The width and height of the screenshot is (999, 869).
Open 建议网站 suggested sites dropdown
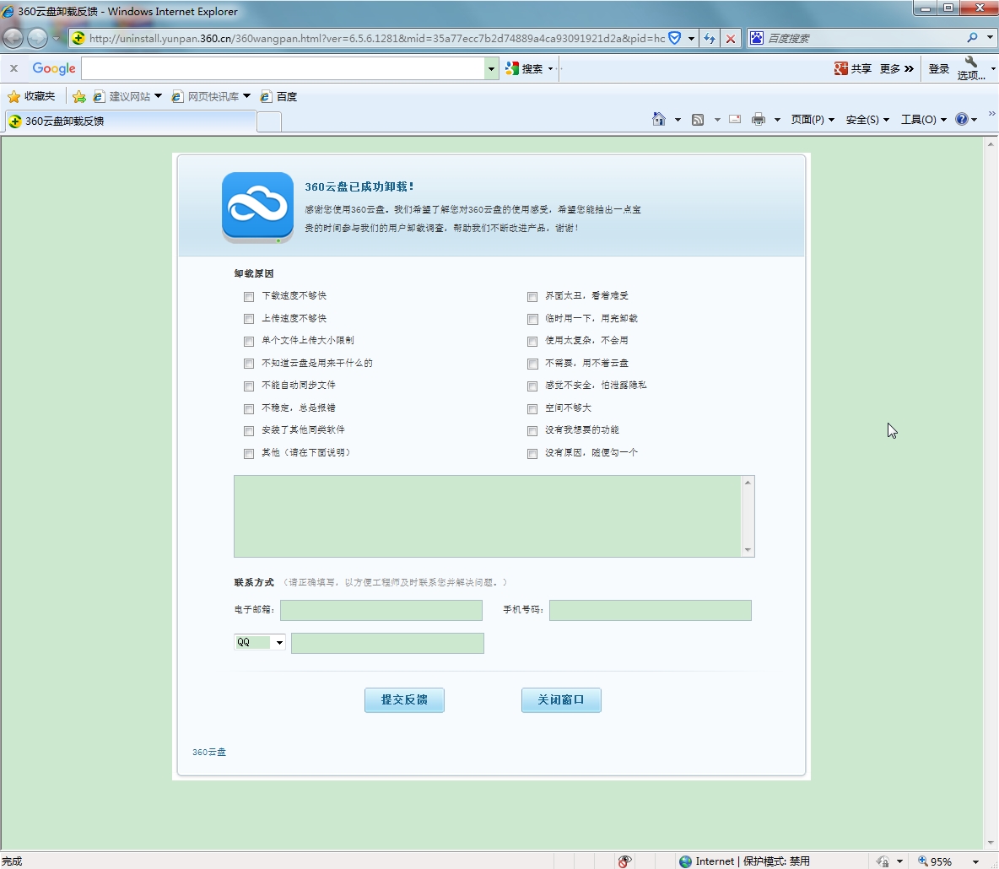[127, 96]
